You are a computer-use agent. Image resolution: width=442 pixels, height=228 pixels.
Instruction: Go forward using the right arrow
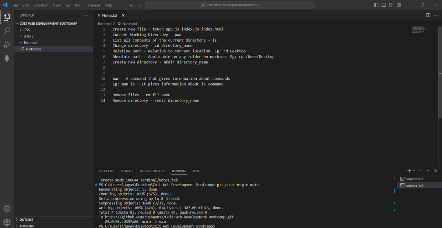(139, 5)
